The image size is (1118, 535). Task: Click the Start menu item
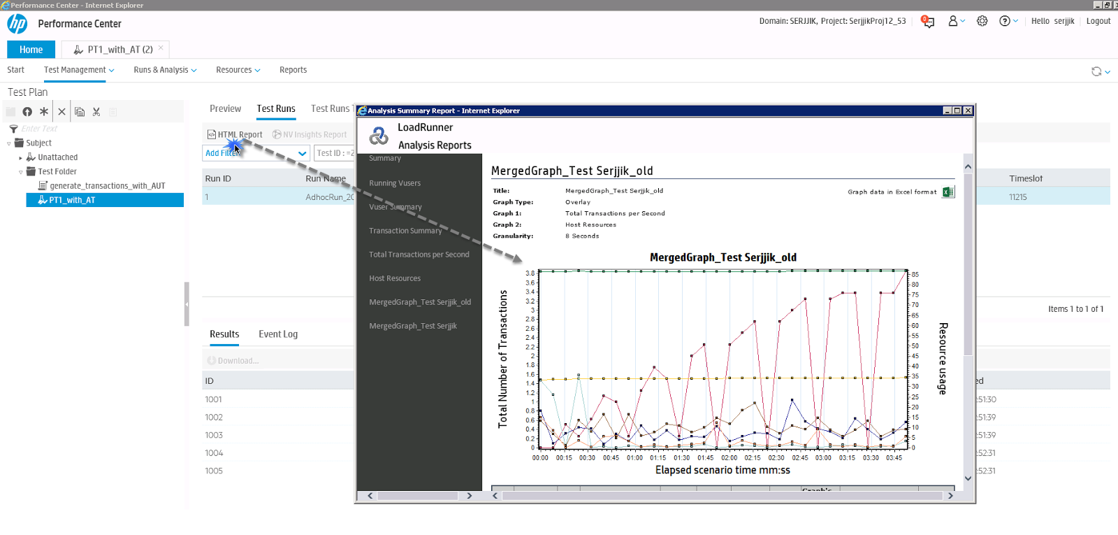click(15, 70)
